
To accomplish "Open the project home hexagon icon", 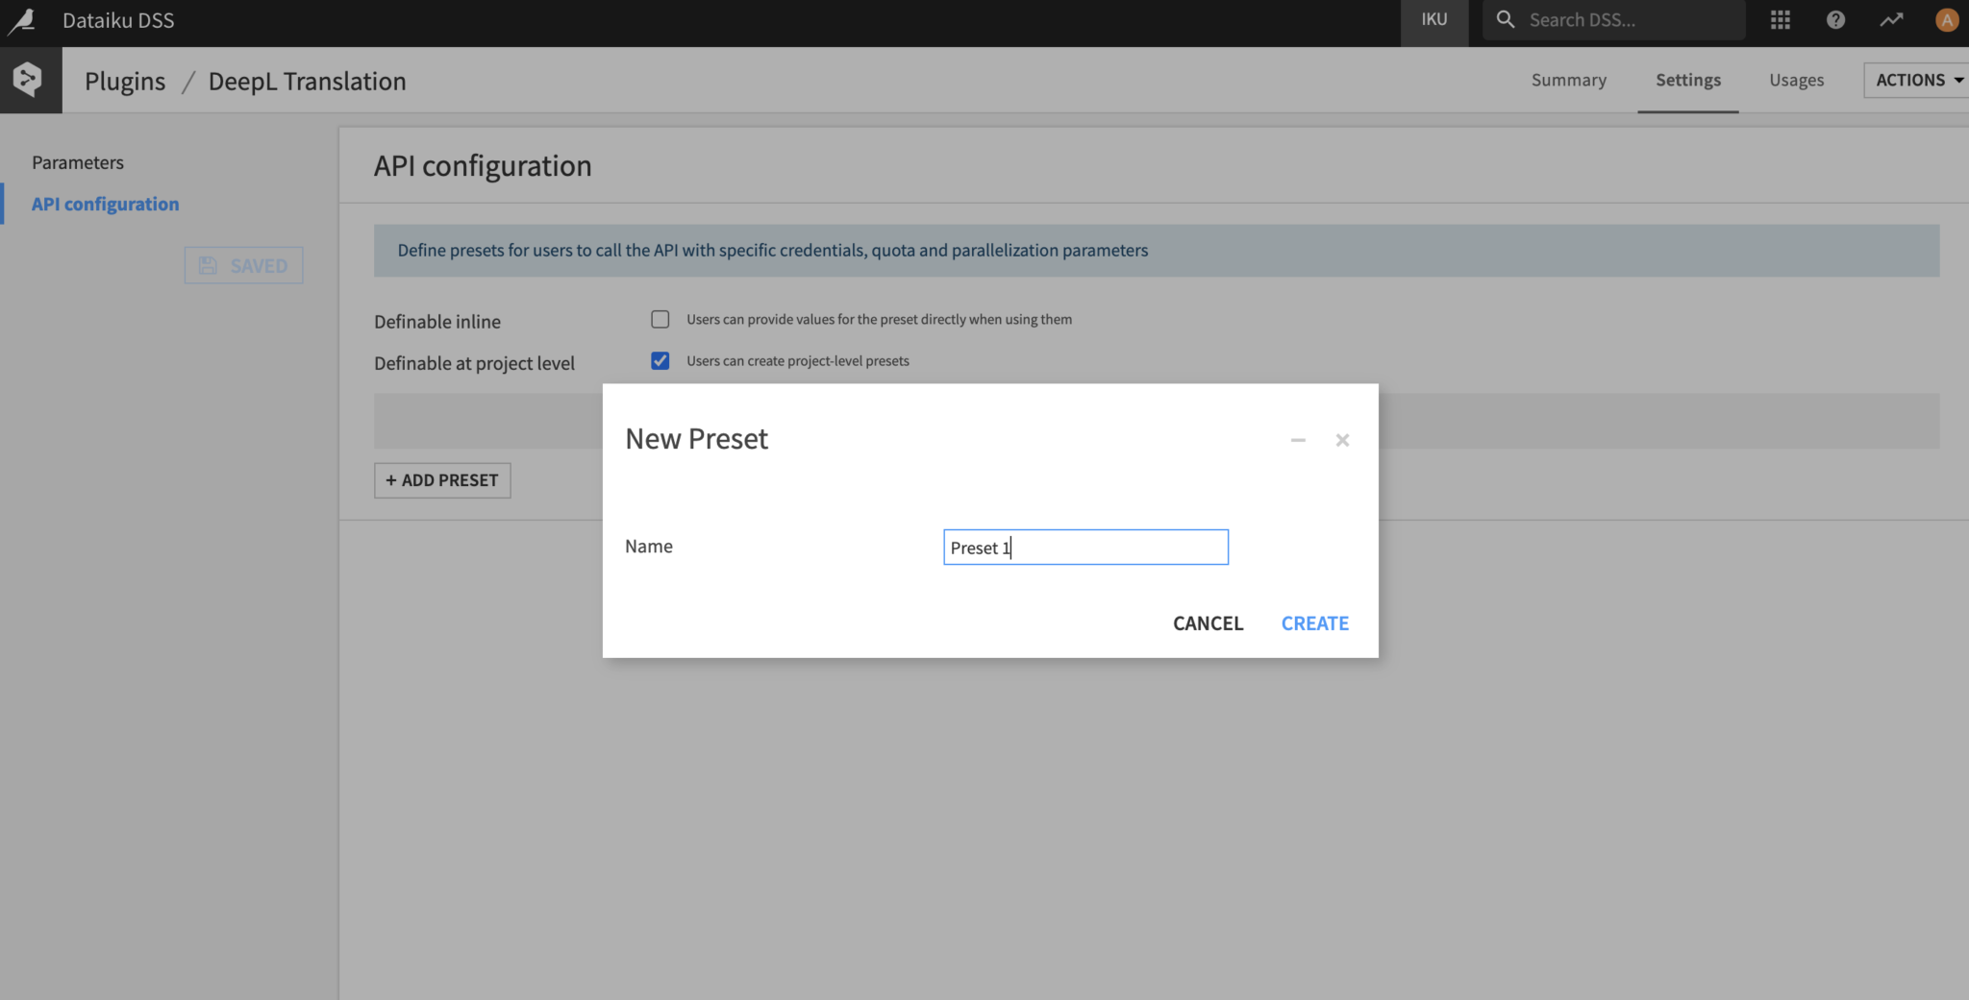I will 29,80.
